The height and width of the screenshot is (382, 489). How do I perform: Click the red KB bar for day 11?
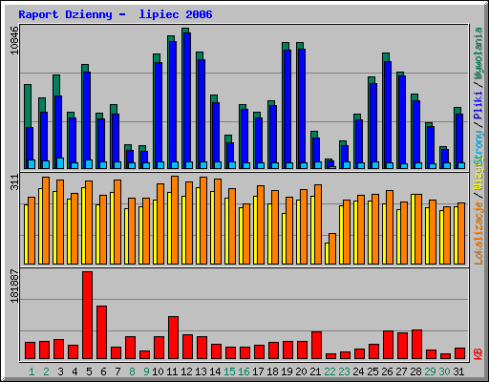click(174, 337)
